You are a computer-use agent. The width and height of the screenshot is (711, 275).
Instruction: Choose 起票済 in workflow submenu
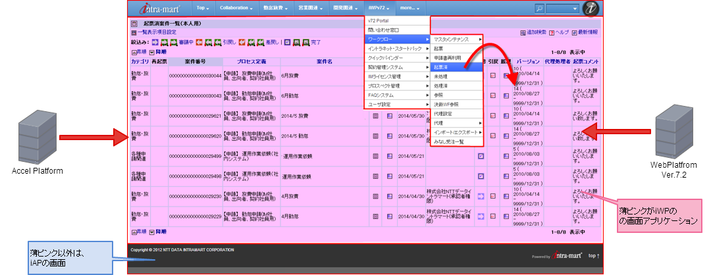click(x=456, y=66)
